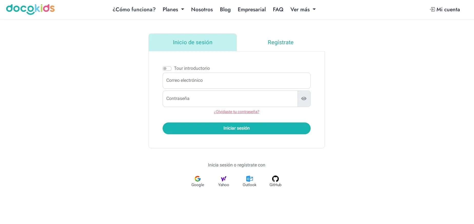Go to the Nosotros page
The image size is (474, 224).
point(202,9)
